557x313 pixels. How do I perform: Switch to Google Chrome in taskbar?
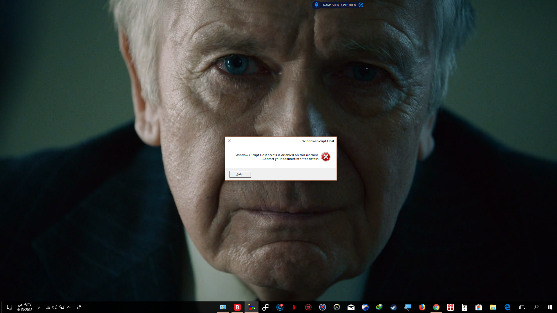tap(436, 307)
